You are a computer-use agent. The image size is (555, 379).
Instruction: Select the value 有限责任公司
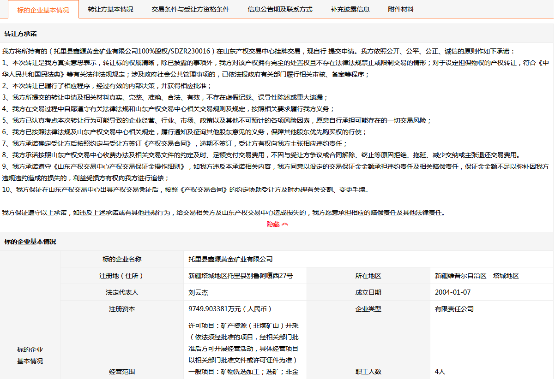454,309
